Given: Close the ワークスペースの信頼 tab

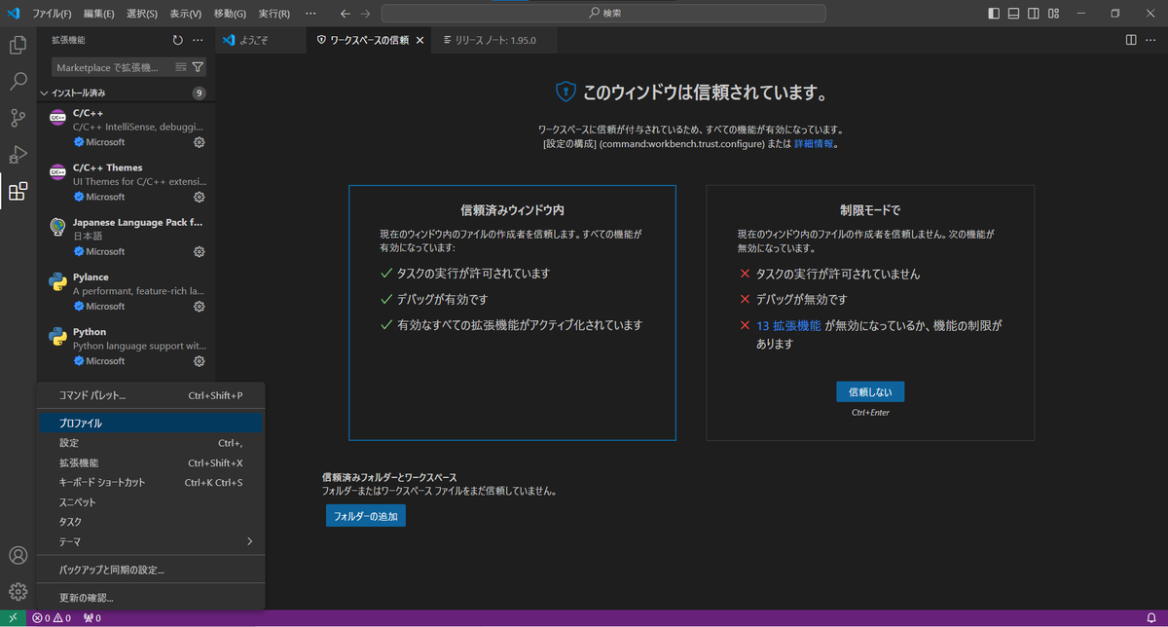Looking at the screenshot, I should click(420, 40).
